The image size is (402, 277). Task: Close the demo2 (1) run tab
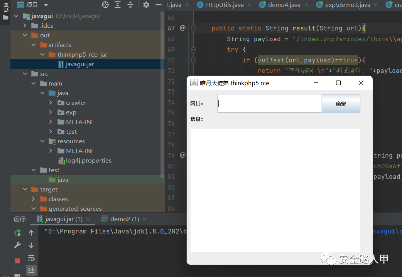point(145,219)
